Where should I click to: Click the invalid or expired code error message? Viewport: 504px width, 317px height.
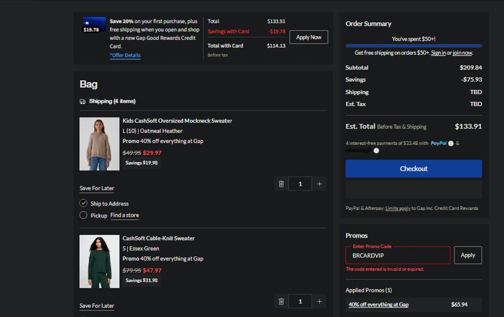coord(385,269)
